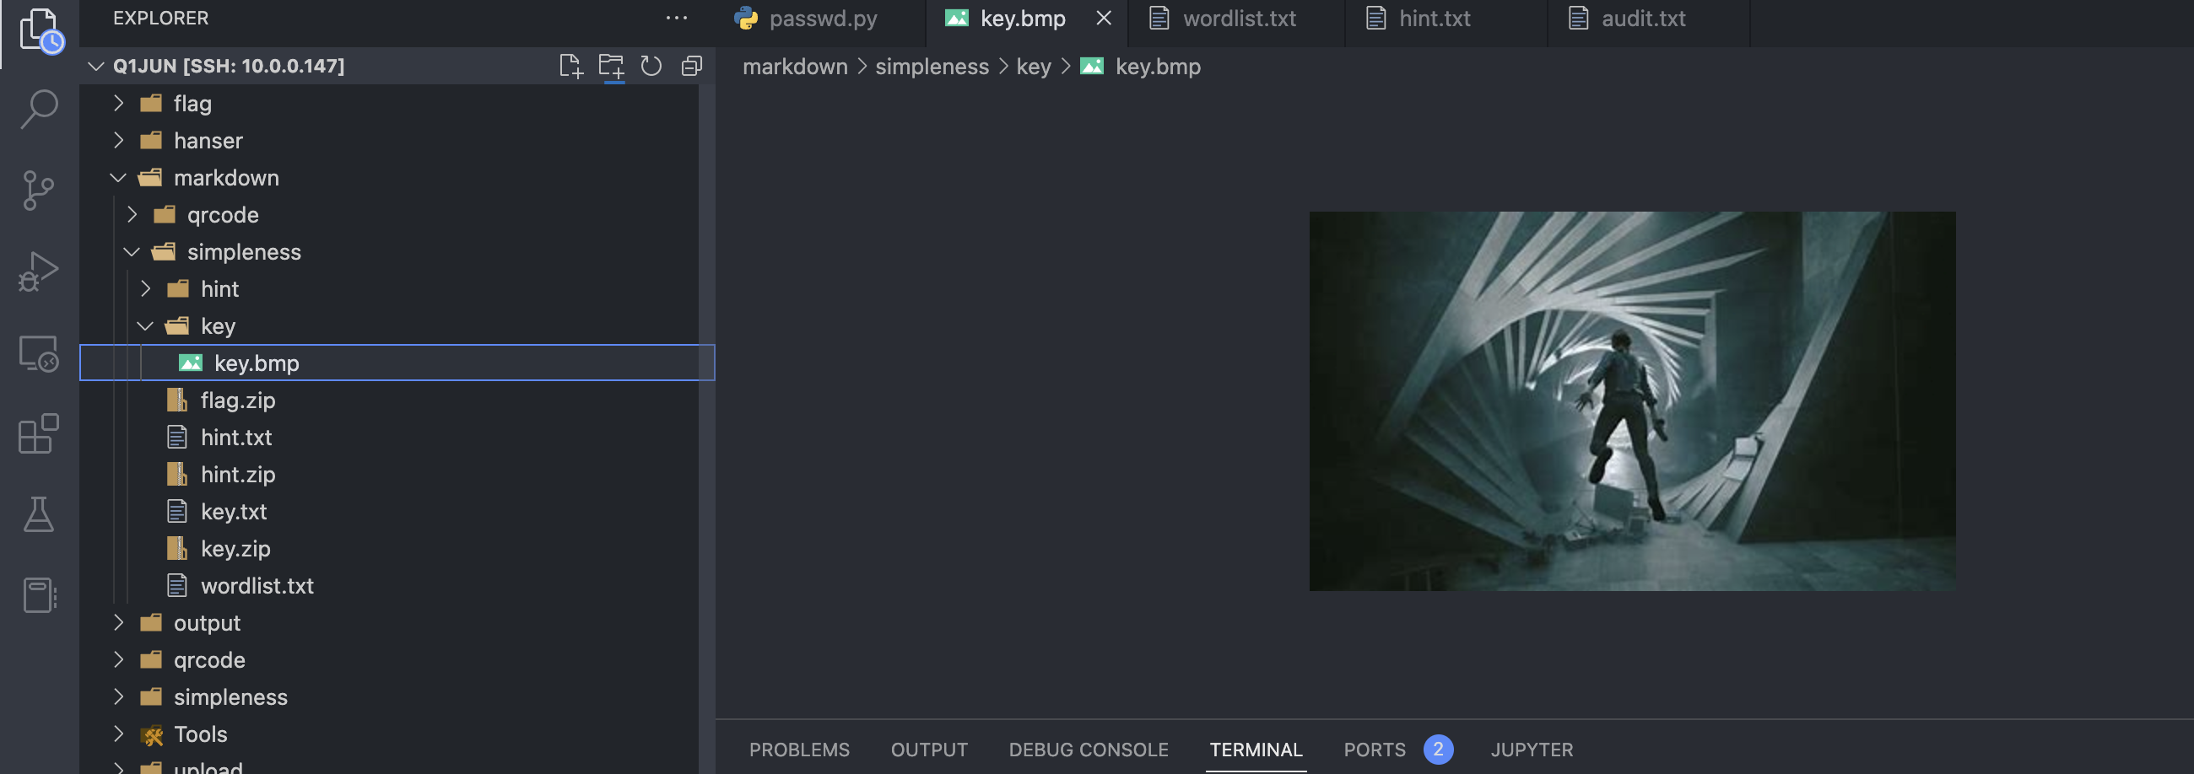Click key.zip archive icon

177,549
